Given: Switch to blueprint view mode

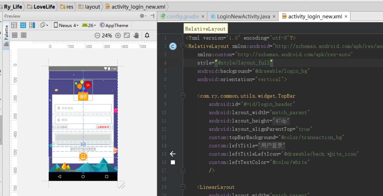Looking at the screenshot, I should pyautogui.click(x=23, y=25).
